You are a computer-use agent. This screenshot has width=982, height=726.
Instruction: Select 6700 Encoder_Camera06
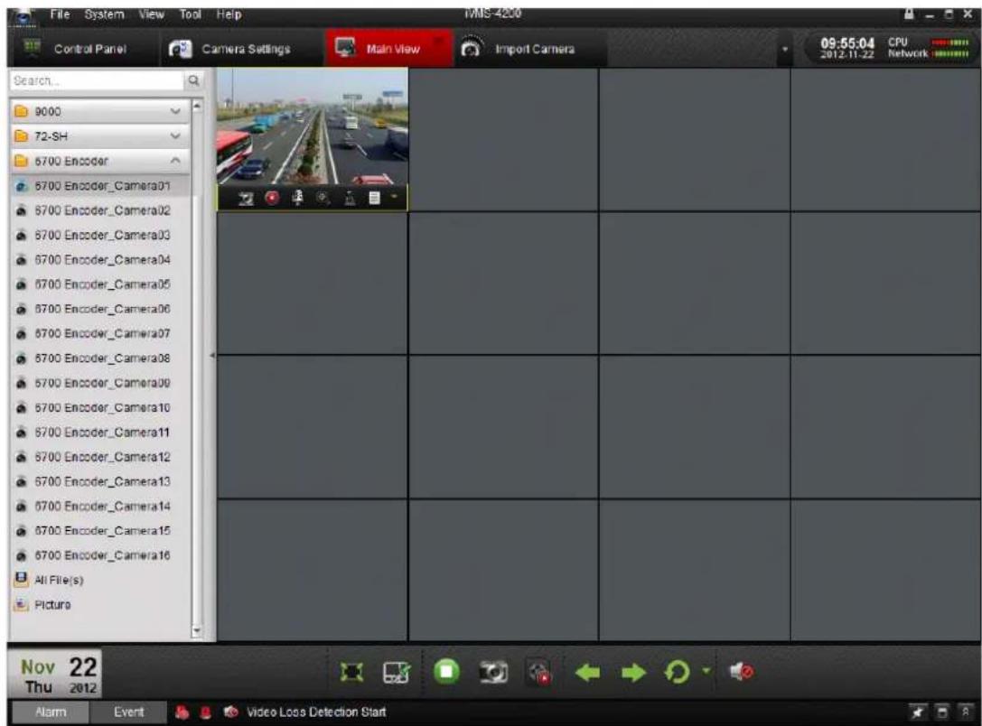(100, 309)
